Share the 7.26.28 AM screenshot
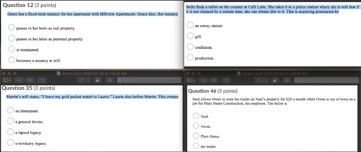Viewport: 361px width, 152px height. coord(226,80)
